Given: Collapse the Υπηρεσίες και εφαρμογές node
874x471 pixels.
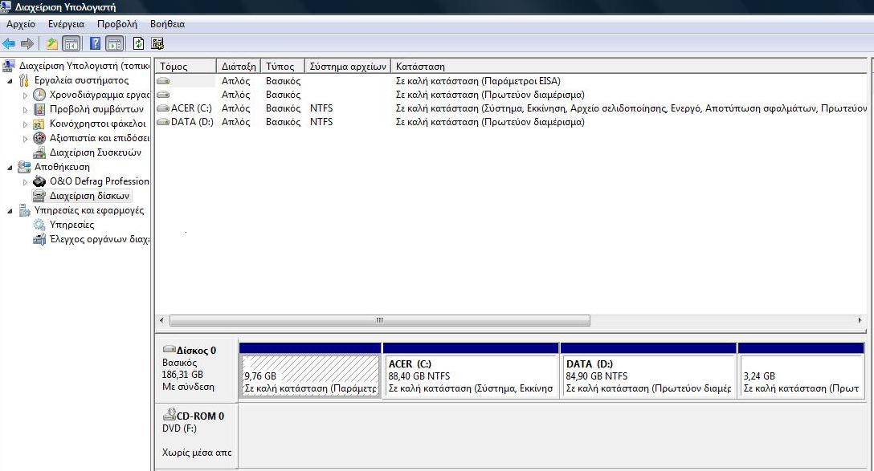Looking at the screenshot, I should tap(10, 210).
